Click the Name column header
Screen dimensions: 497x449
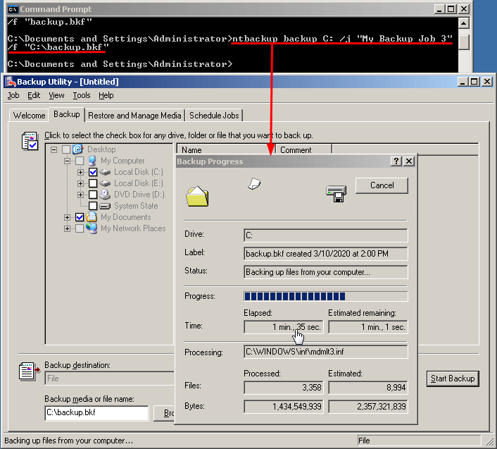coord(226,149)
